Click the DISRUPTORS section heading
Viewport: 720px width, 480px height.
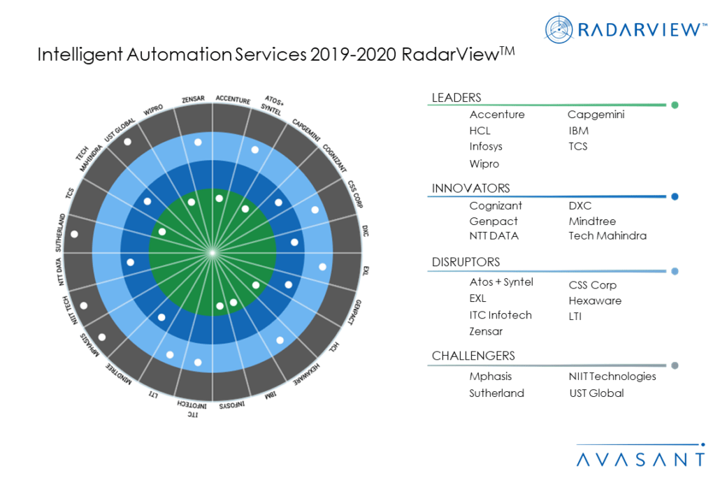point(466,262)
